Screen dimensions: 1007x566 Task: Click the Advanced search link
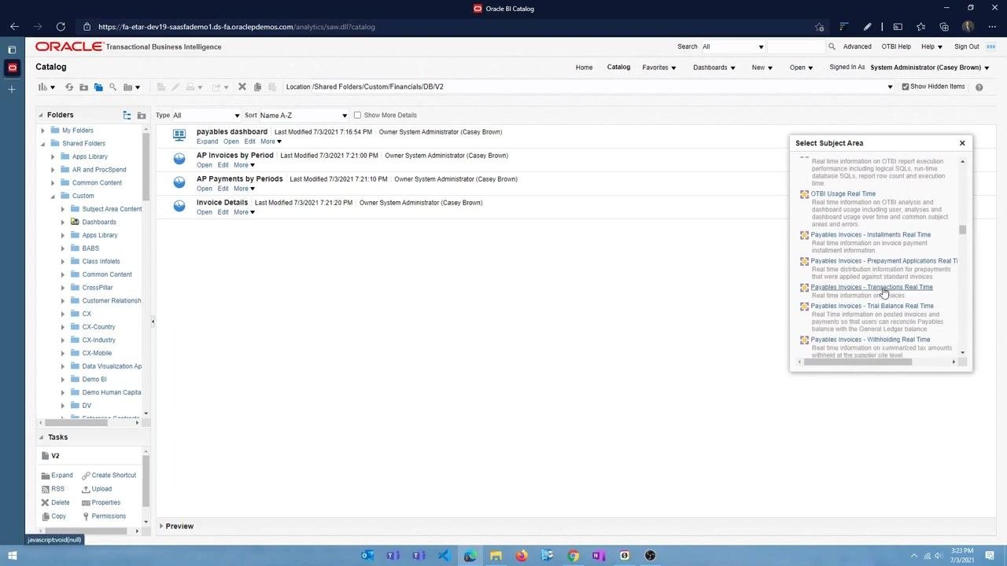pos(858,46)
